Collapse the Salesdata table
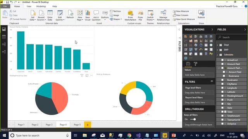 (x=217, y=55)
